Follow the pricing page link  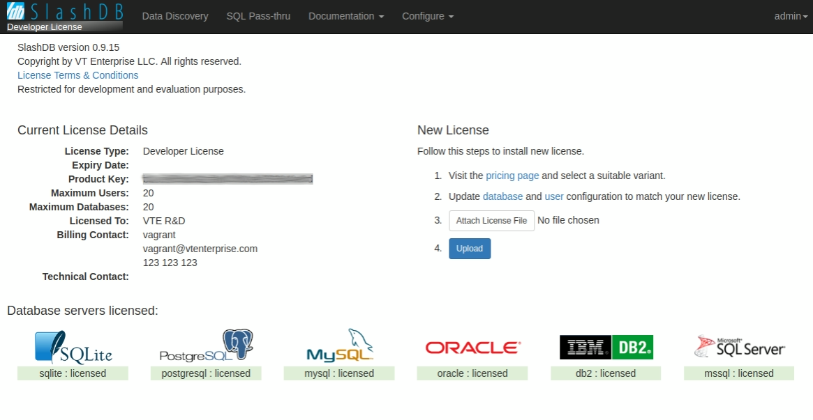(512, 176)
